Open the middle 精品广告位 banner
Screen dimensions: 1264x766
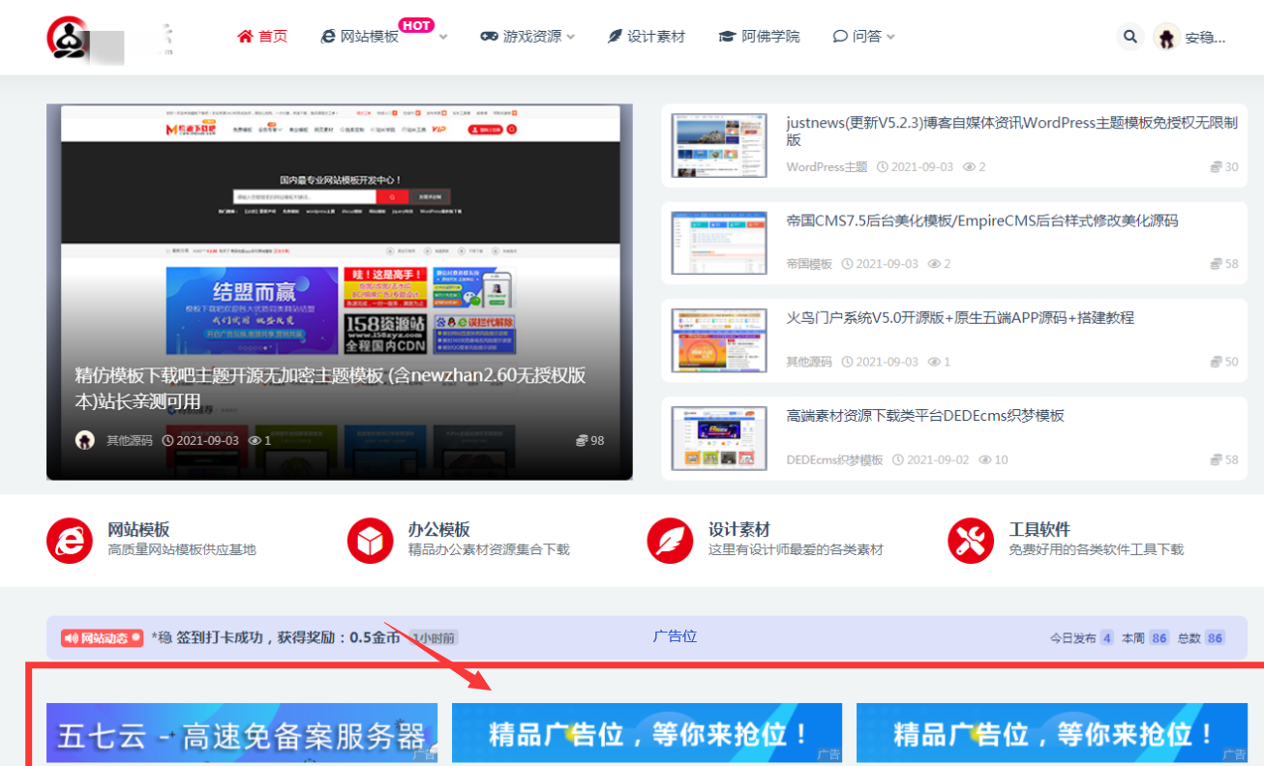pos(647,734)
